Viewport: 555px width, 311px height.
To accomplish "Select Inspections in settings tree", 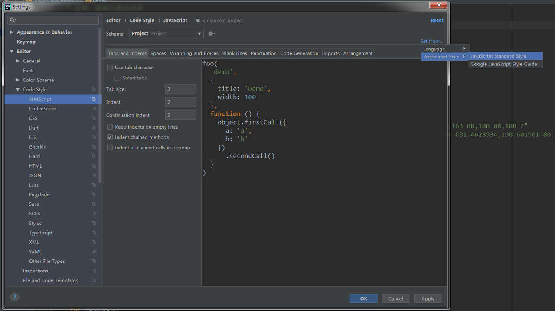I will (36, 271).
